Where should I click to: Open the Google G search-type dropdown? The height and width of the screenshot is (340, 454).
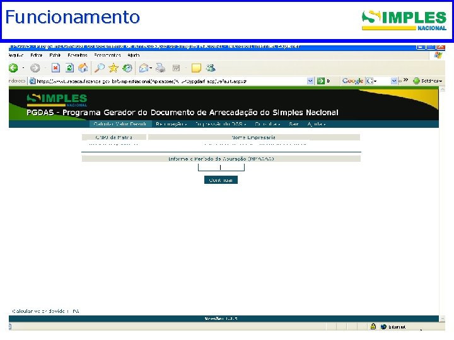coord(371,81)
